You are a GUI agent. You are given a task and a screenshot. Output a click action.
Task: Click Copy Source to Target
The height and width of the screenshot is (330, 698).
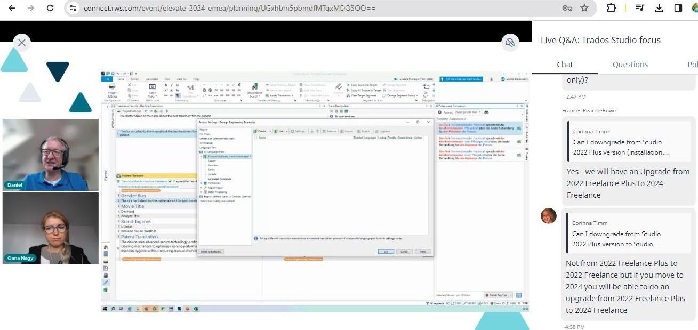click(362, 85)
